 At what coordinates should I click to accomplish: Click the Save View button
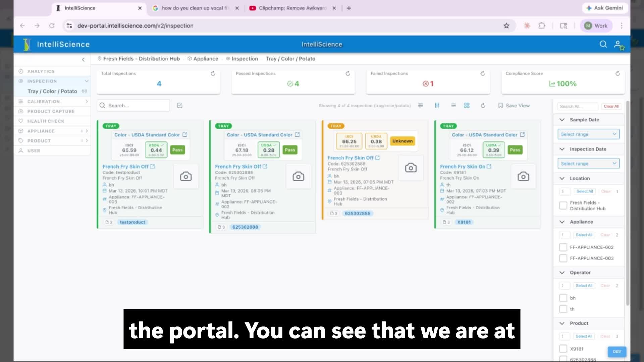click(514, 106)
